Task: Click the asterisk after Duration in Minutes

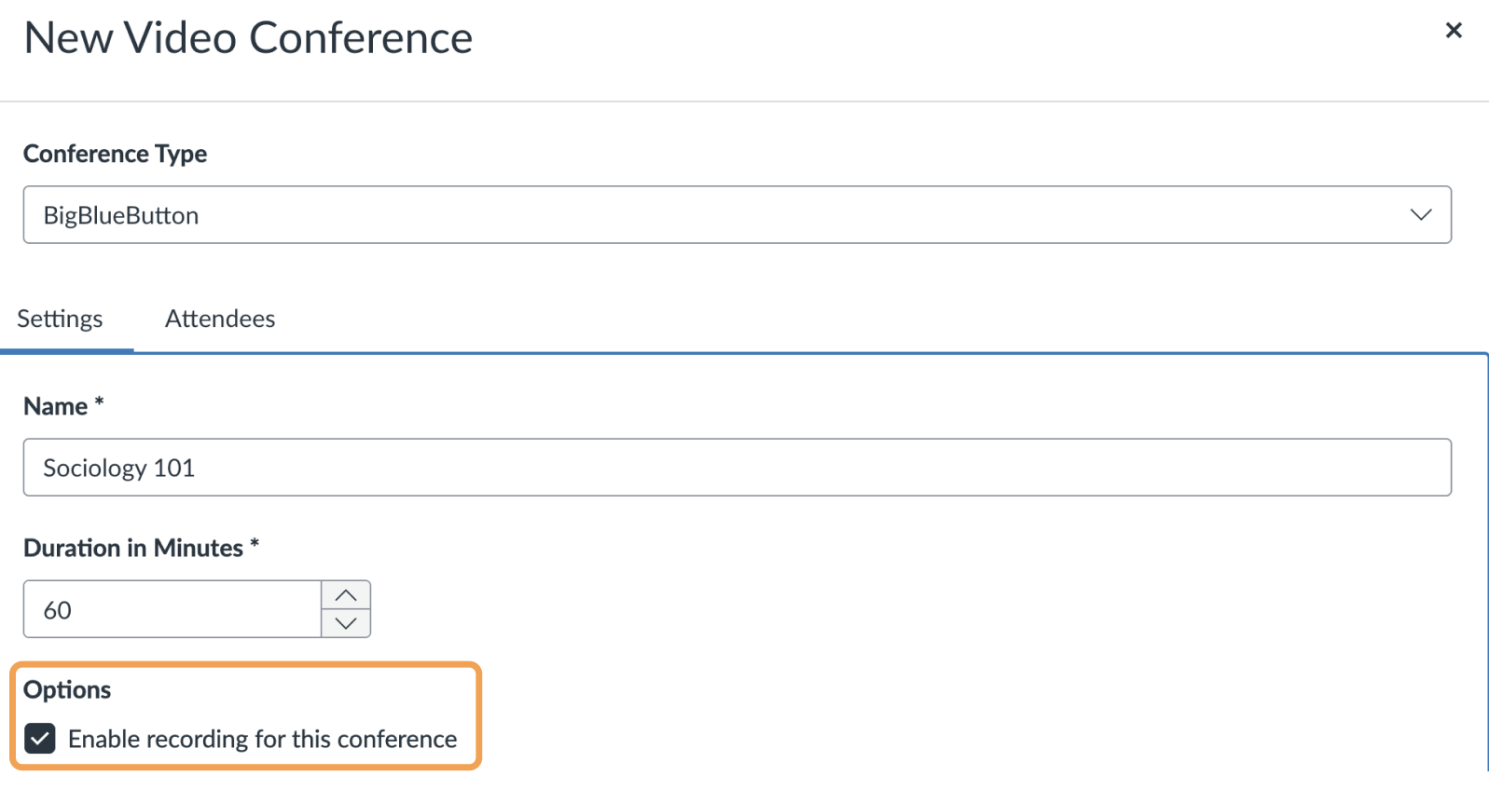Action: pos(255,545)
